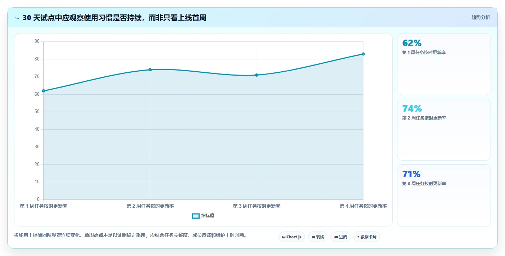Click x-axis label 第 2 周任务按时更新率

[x=150, y=206]
